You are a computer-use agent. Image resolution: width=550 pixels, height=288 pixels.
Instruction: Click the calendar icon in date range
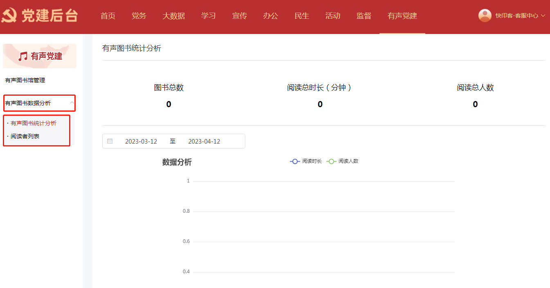coord(110,141)
